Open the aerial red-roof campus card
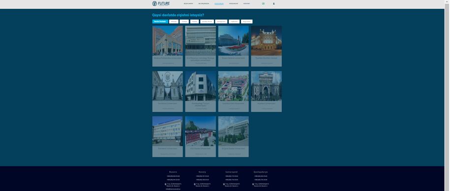 (x=234, y=91)
